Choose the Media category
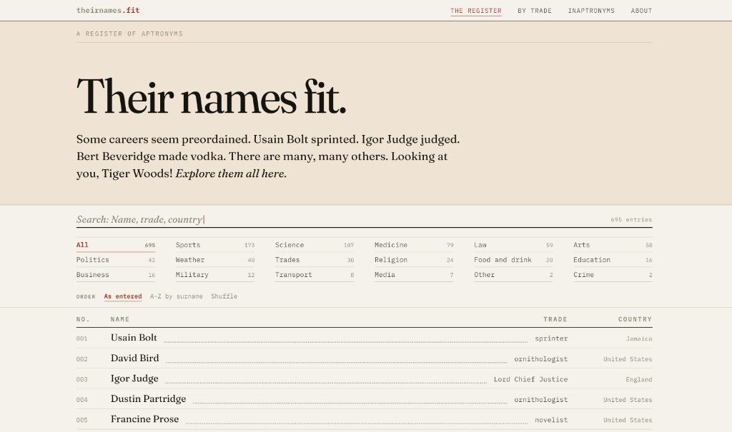 [x=414, y=275]
